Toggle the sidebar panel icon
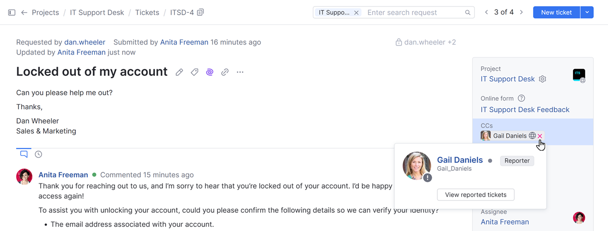Viewport: 608px width, 231px height. [12, 13]
